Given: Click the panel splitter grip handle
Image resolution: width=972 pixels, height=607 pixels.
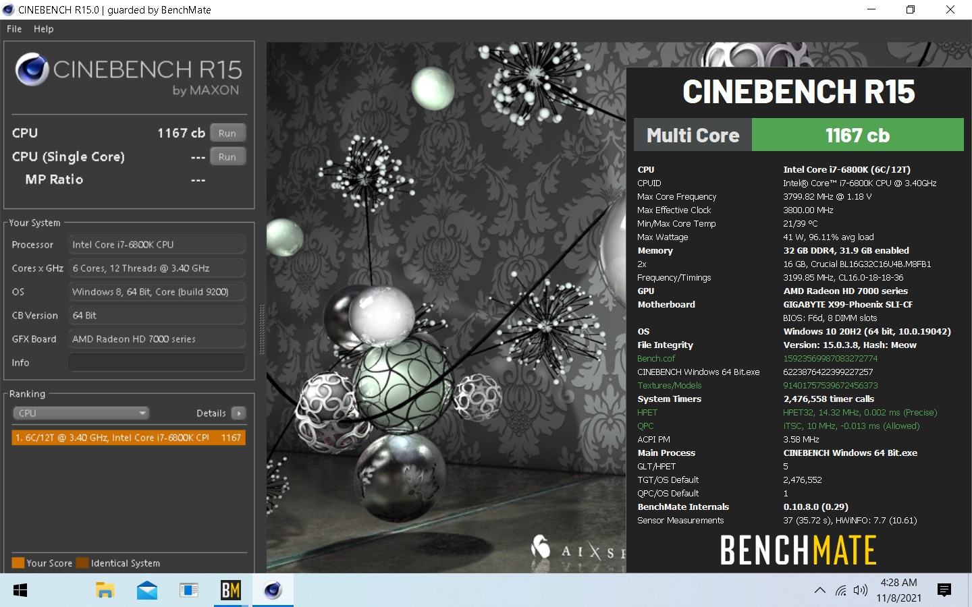Looking at the screenshot, I should pos(262,329).
